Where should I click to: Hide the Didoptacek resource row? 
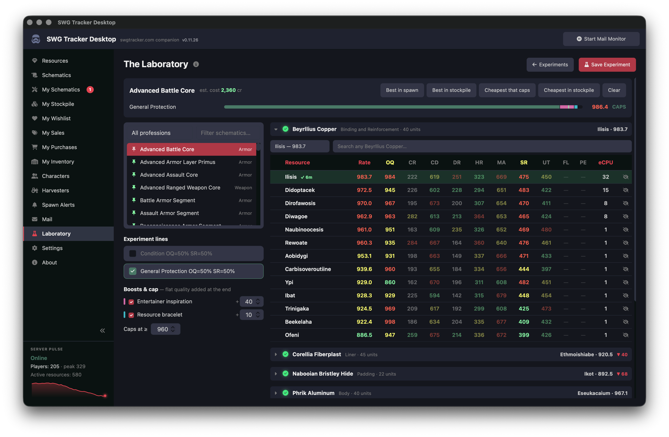[x=626, y=190]
